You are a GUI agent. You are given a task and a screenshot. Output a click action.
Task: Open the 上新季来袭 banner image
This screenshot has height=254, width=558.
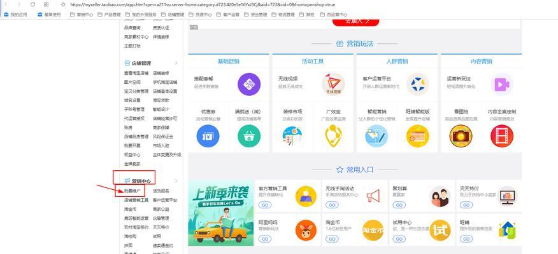pos(221,213)
